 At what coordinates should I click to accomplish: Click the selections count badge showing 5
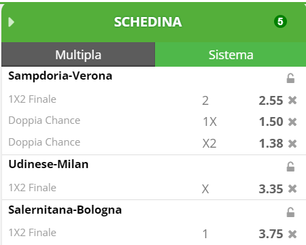coord(280,22)
